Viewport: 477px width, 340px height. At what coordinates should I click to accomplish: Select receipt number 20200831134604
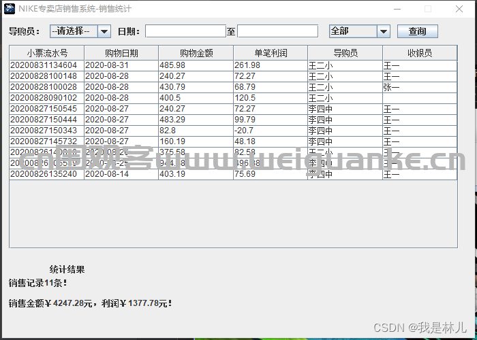pyautogui.click(x=47, y=65)
